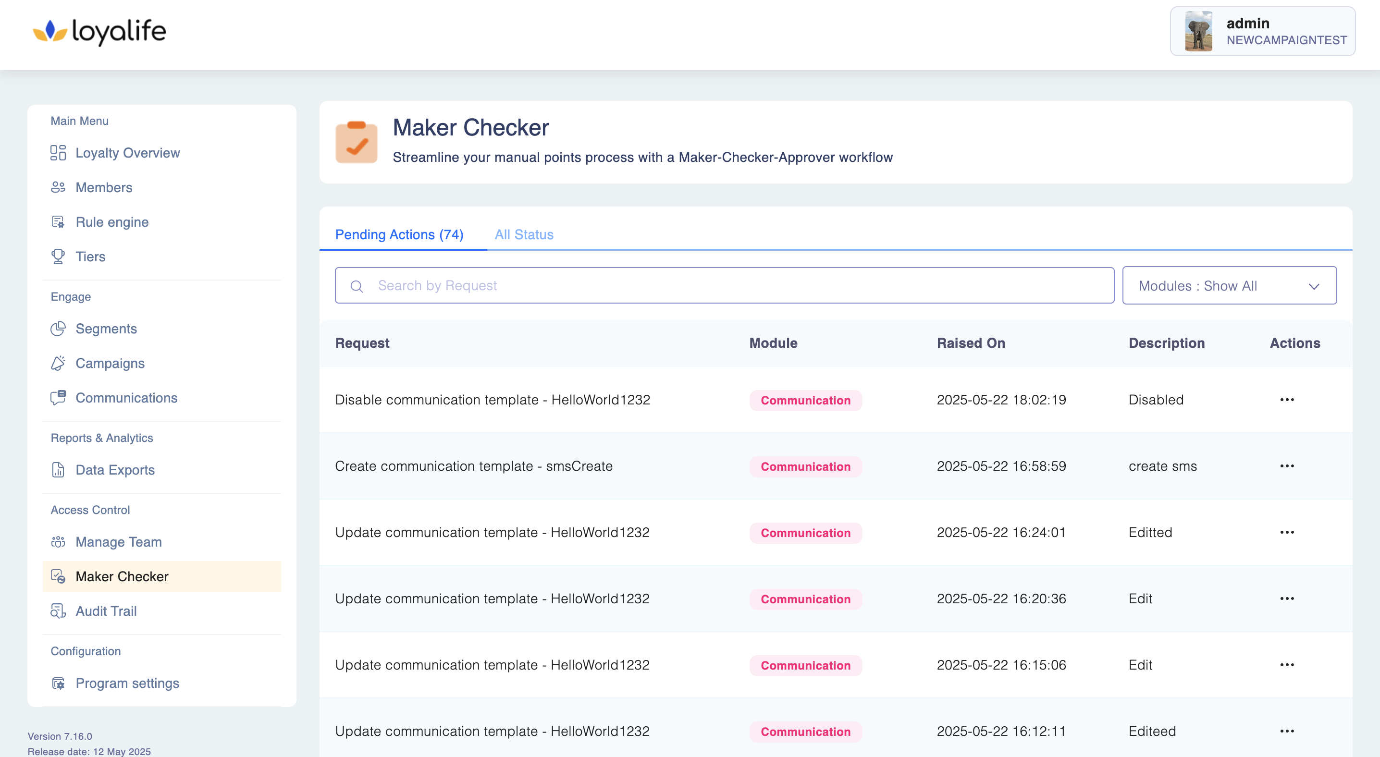1380x757 pixels.
Task: Click the Data Exports file icon
Action: point(58,469)
